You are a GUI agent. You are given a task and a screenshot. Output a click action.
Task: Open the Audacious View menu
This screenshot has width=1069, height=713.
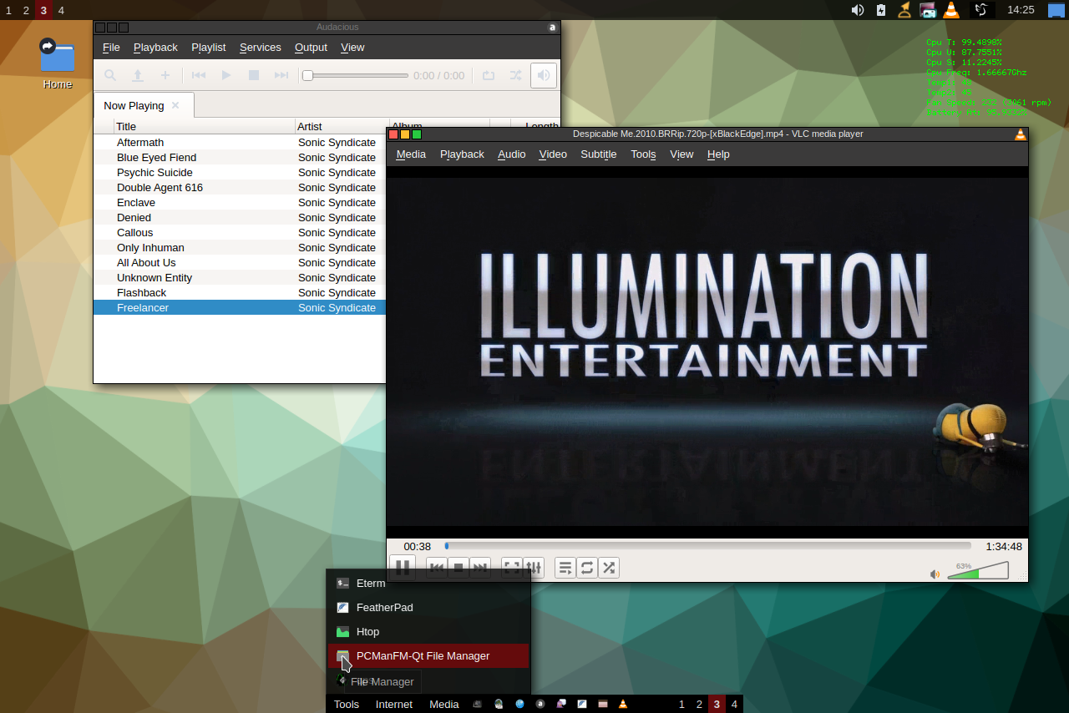[352, 48]
